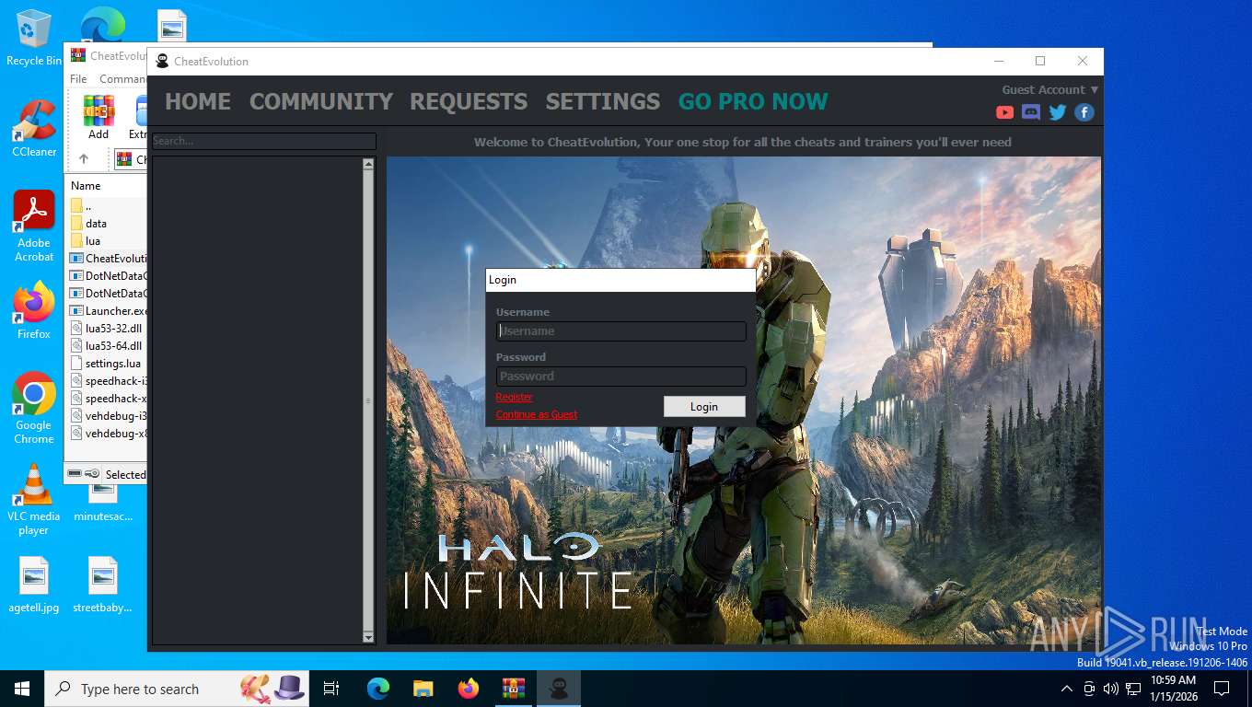
Task: Open the CheatEvolution Twitter icon
Action: [x=1058, y=112]
